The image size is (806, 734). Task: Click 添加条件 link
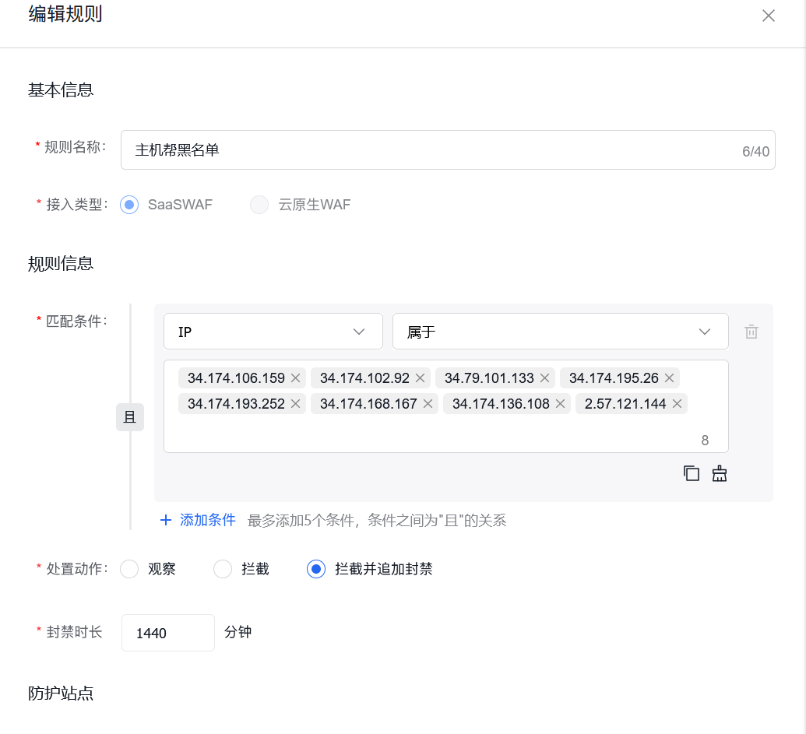(x=208, y=520)
